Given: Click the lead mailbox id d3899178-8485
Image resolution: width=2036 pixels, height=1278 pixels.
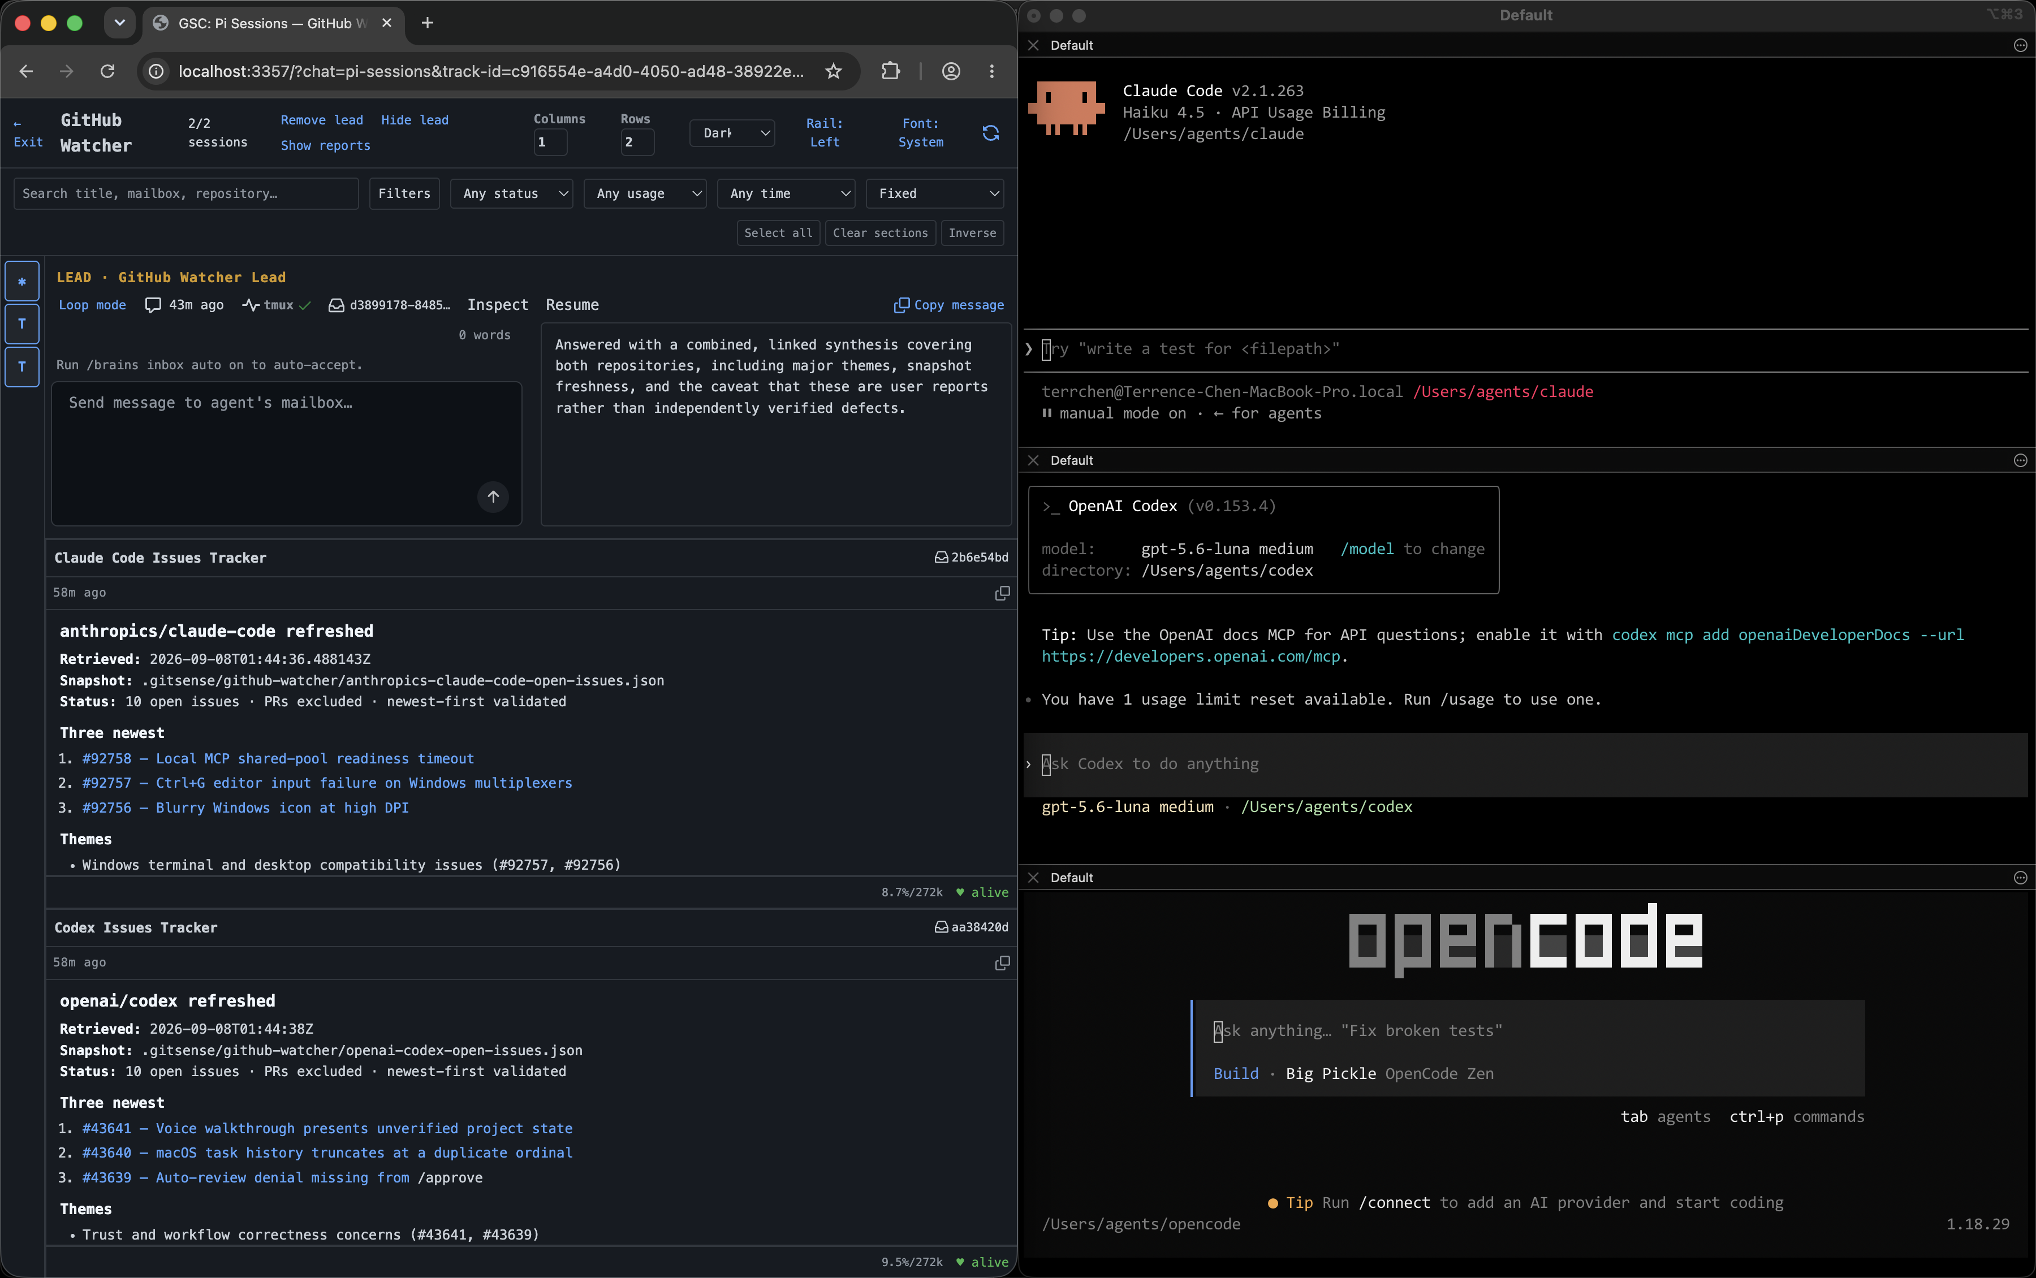Looking at the screenshot, I should [390, 305].
